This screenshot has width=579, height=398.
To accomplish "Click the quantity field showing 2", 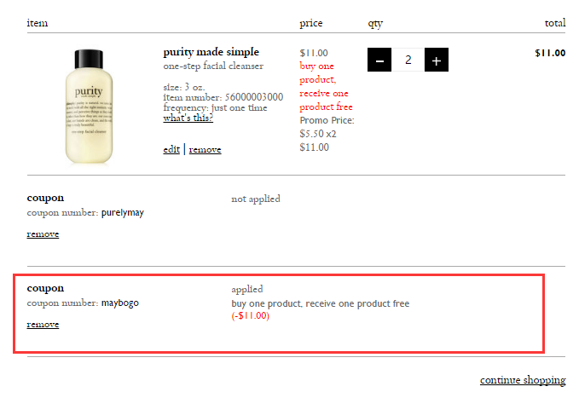I will [x=408, y=60].
